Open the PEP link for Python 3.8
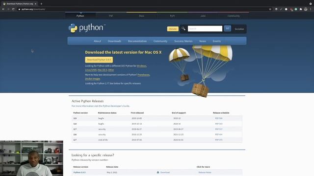 [x=219, y=124]
